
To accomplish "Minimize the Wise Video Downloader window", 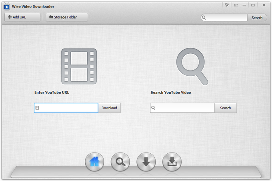I will (244, 5).
